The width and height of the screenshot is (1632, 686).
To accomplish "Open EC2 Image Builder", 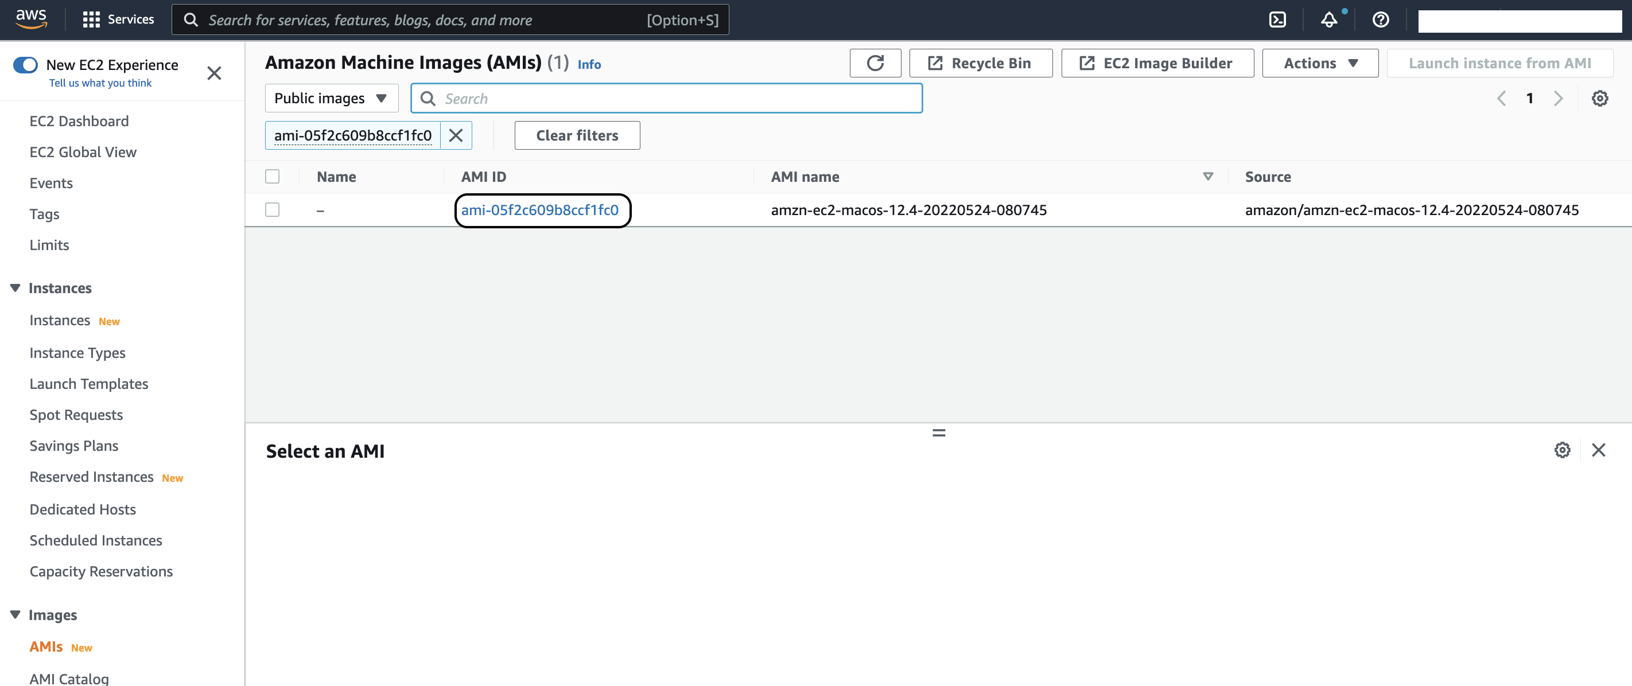I will coord(1157,63).
